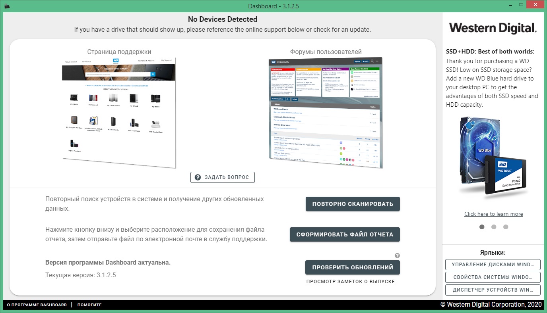
Task: Click СФОРМИРОВАТЬ ФАЙЛ ОТЧЕТА button
Action: pos(345,234)
